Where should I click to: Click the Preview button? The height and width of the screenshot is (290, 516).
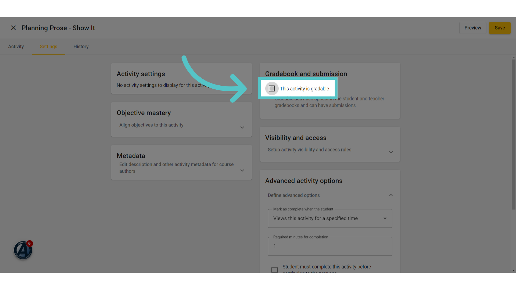[x=473, y=28]
